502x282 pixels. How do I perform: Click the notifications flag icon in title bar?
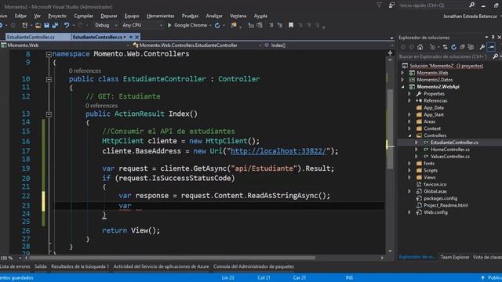point(379,5)
